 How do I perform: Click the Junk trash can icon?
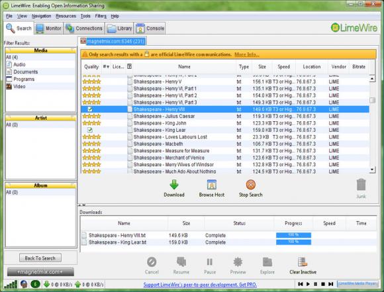coord(361,185)
